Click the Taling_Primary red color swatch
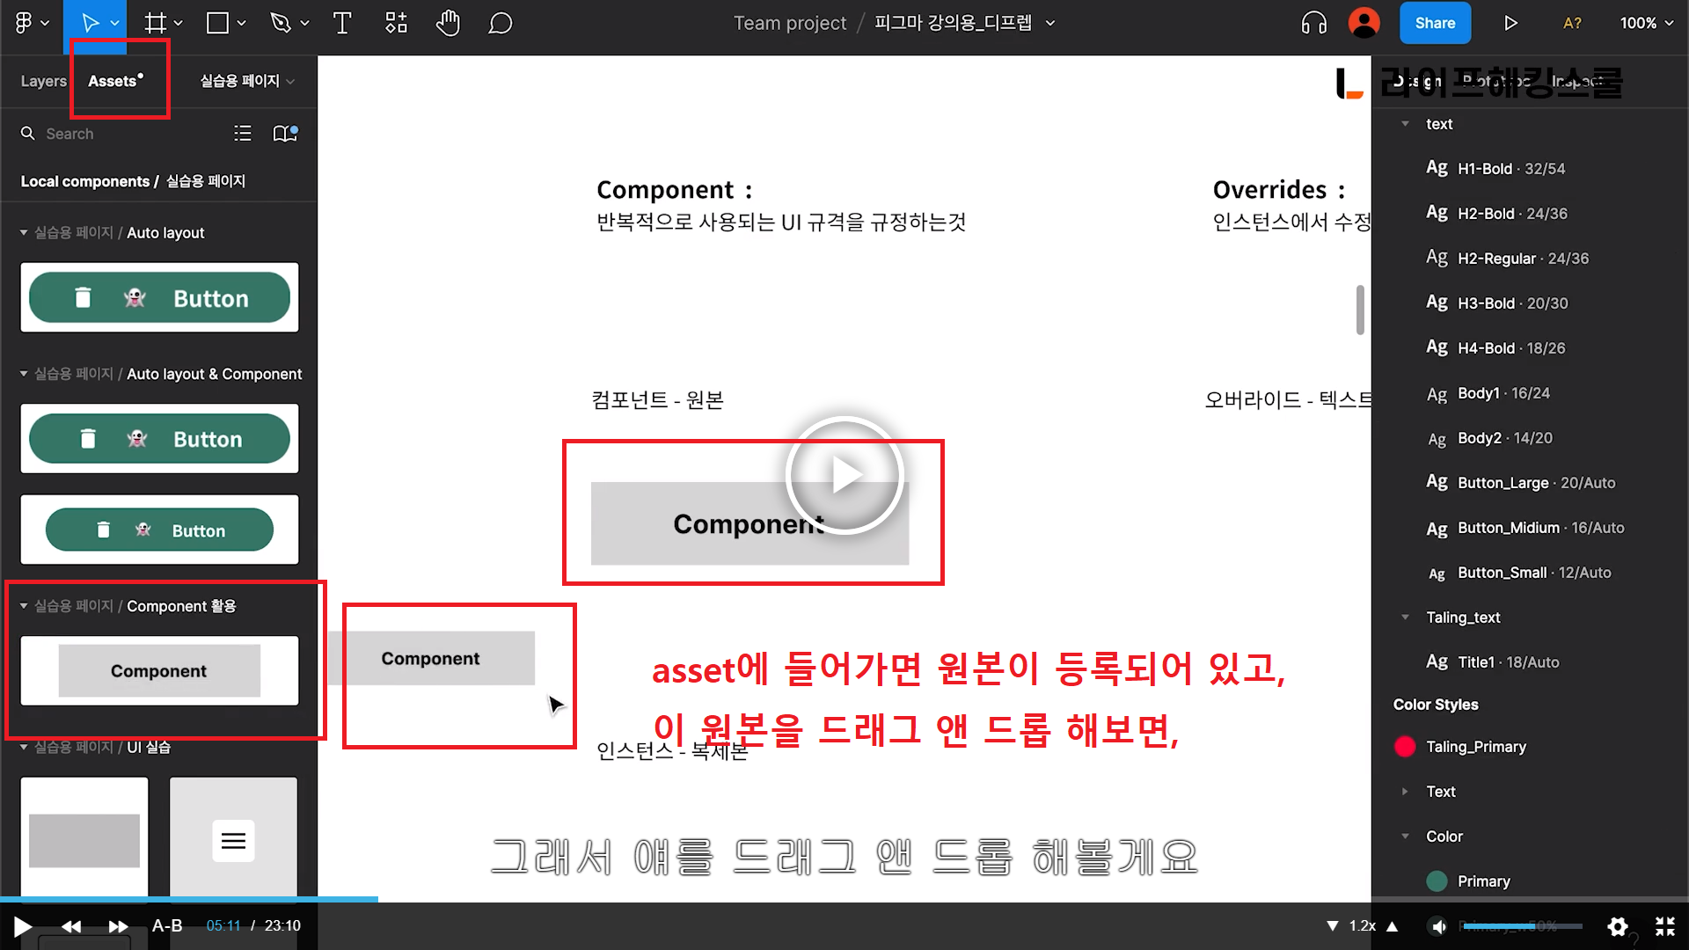This screenshot has height=950, width=1689. tap(1405, 747)
